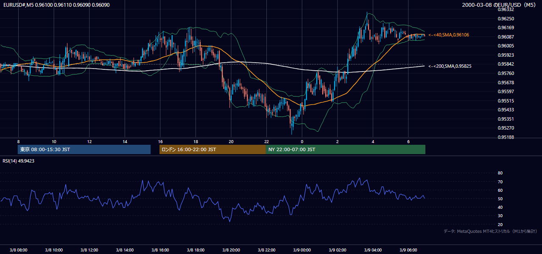Select the NY 22:00-07:00 JST session bar
This screenshot has width=542, height=254.
click(x=346, y=149)
